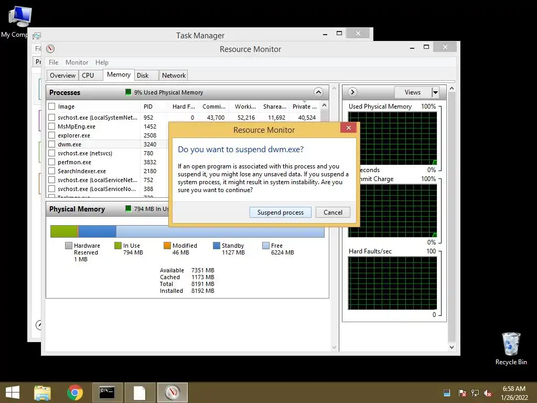Switch to the Overview tab
The width and height of the screenshot is (537, 403).
coord(62,76)
